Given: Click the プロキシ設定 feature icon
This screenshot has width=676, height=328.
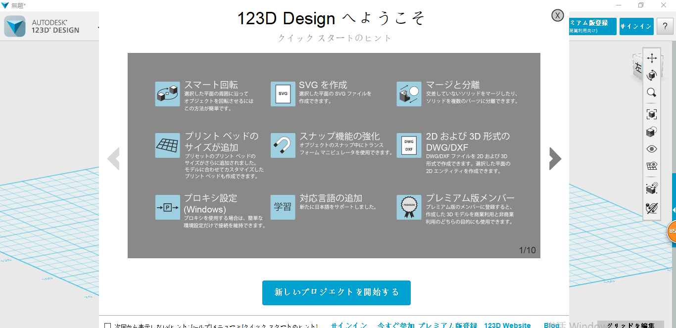Looking at the screenshot, I should 168,207.
